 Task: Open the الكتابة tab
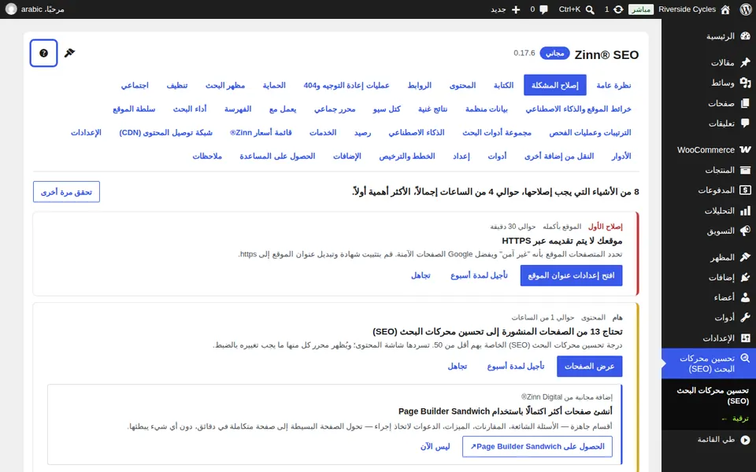coord(503,85)
